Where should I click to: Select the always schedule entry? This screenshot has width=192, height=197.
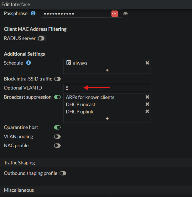(x=80, y=63)
